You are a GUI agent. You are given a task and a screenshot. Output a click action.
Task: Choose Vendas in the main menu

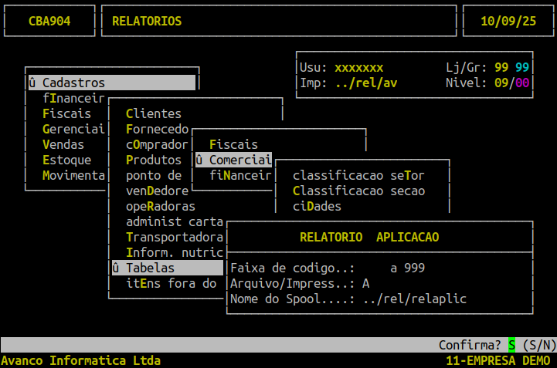click(x=63, y=144)
